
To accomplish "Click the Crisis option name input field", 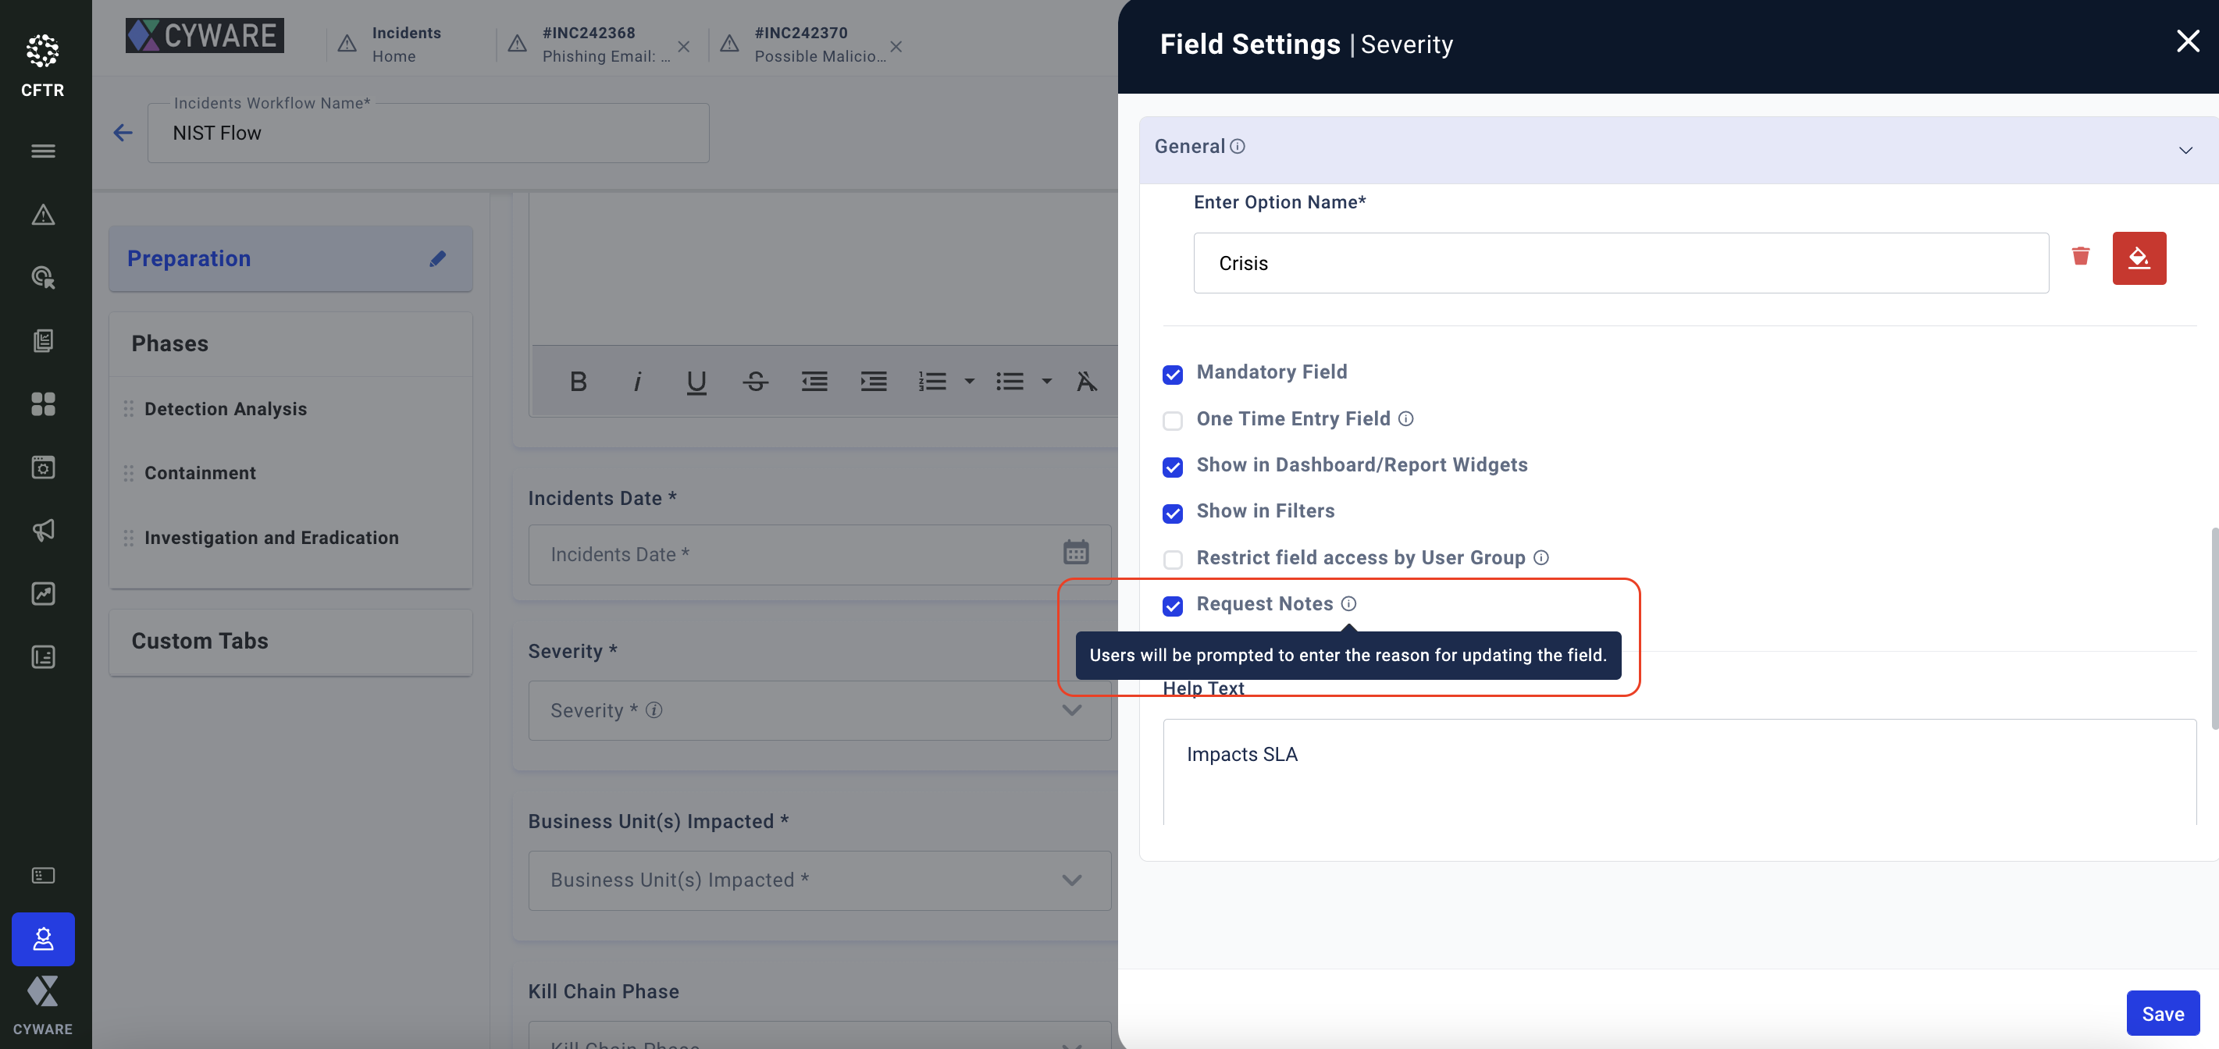I will [1619, 264].
